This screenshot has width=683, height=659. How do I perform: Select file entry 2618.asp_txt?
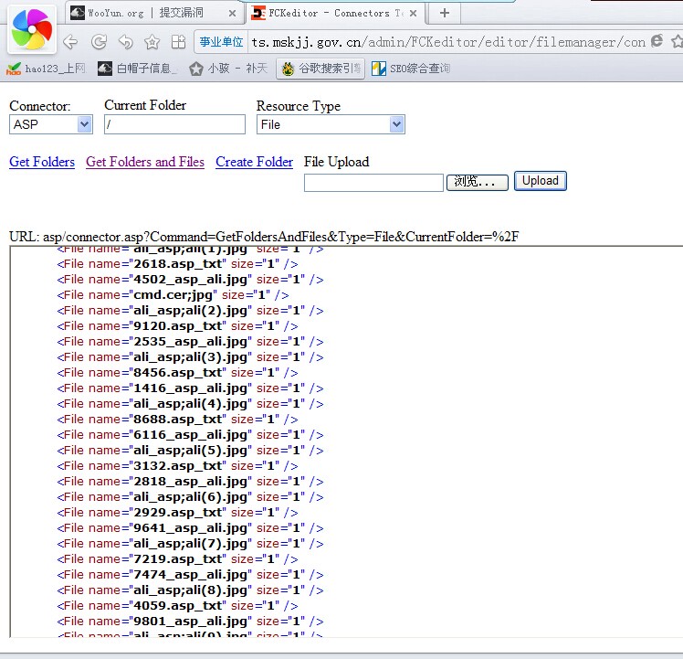pyautogui.click(x=177, y=264)
